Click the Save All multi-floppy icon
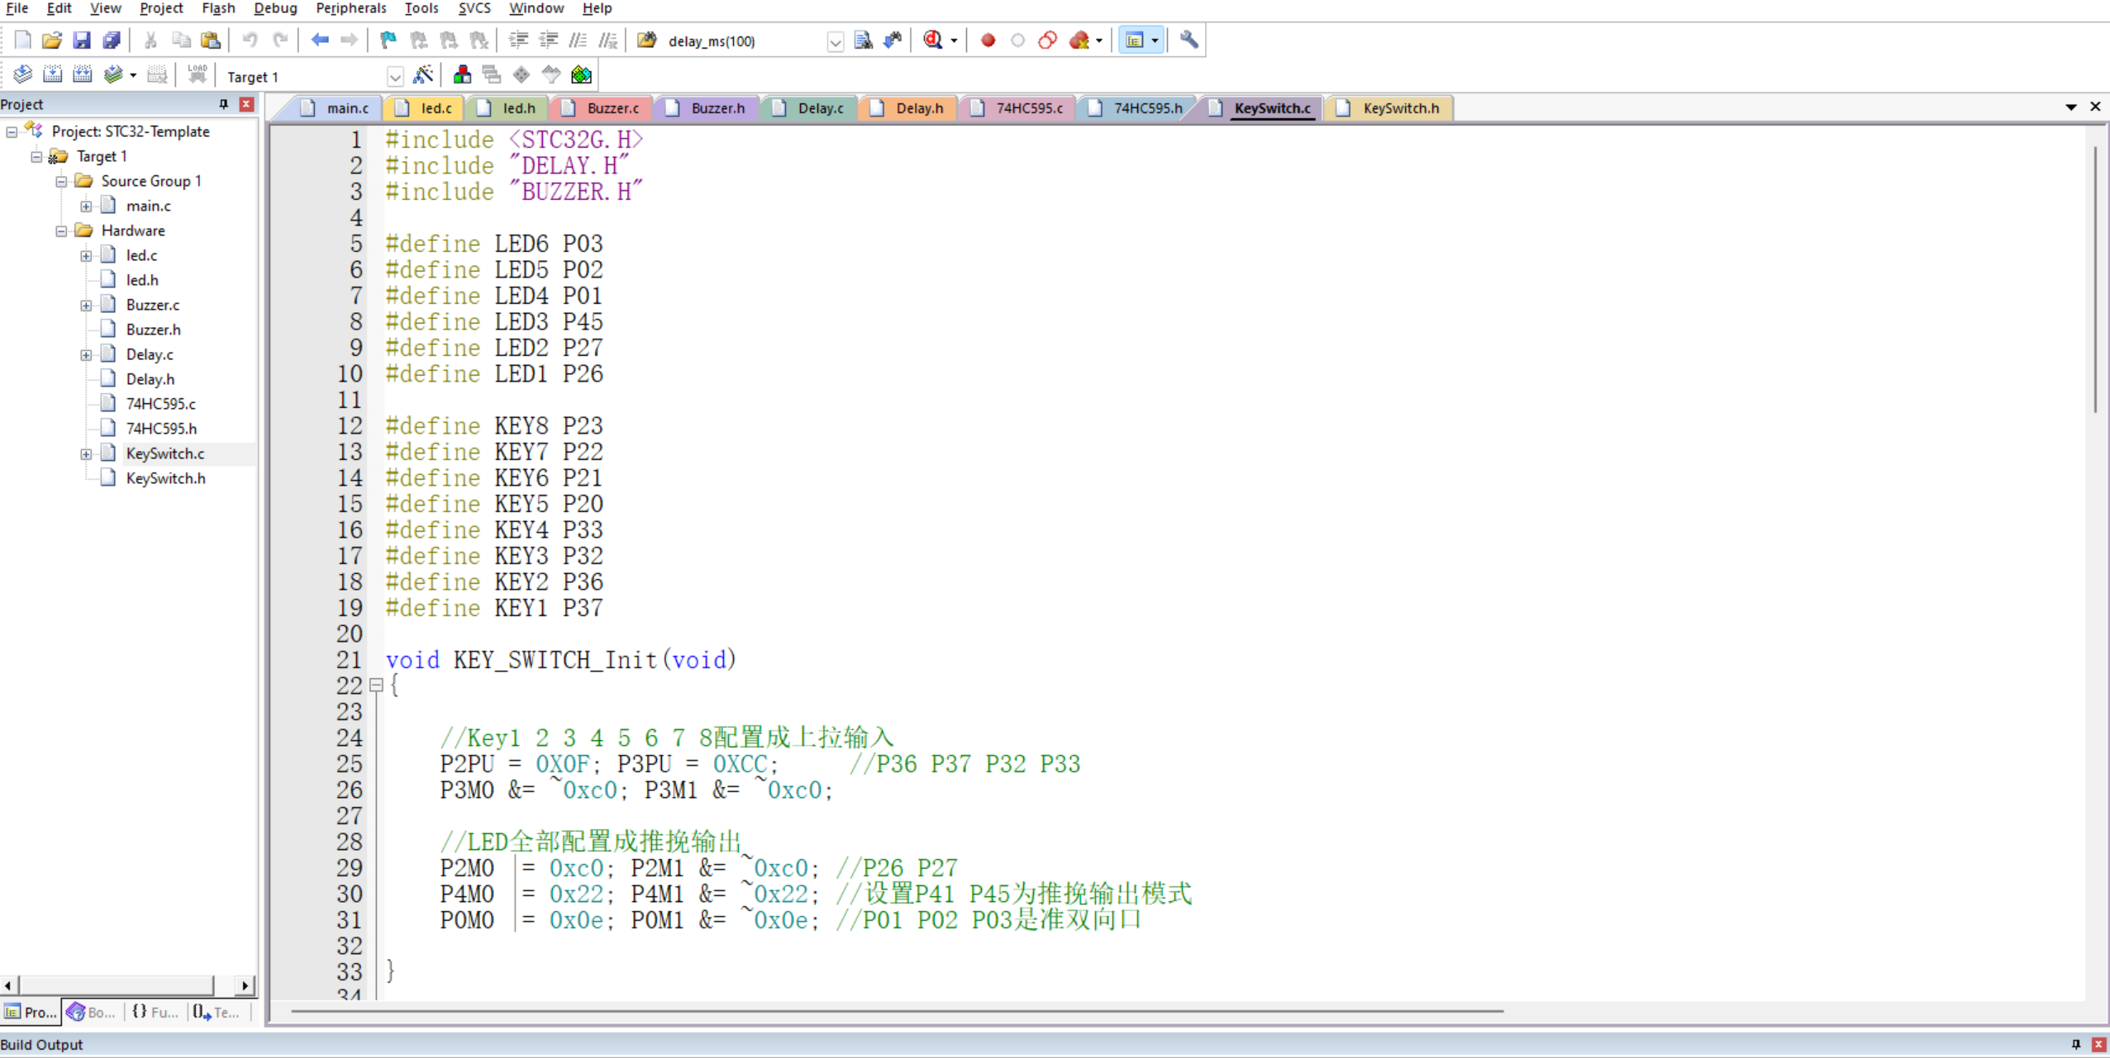 coord(112,40)
